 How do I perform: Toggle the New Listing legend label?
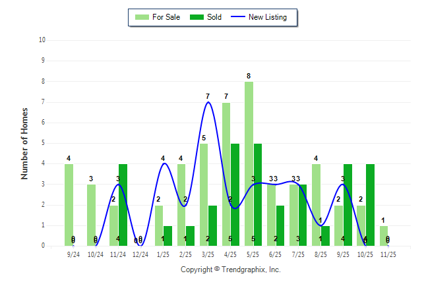(267, 17)
